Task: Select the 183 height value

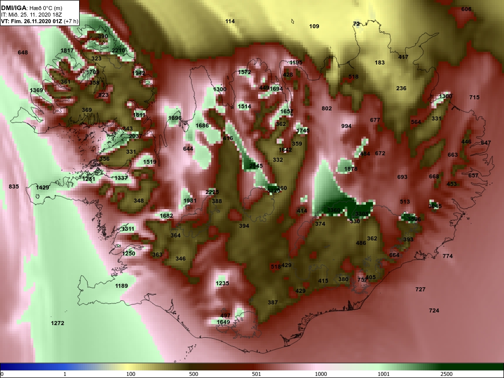Action: pos(380,62)
